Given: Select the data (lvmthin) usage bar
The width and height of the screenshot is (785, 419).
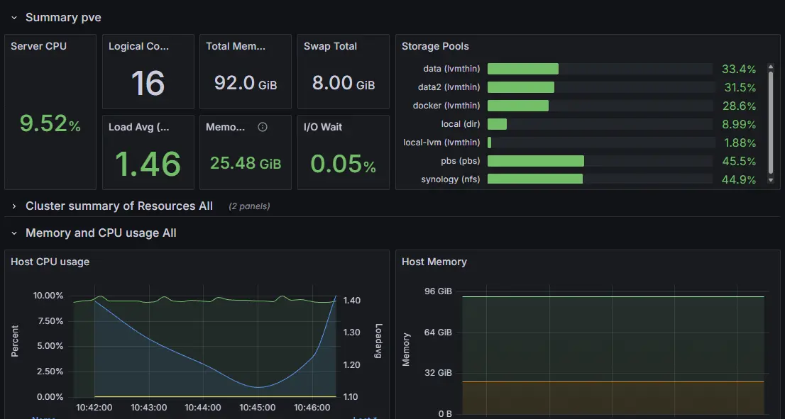Looking at the screenshot, I should click(x=523, y=69).
